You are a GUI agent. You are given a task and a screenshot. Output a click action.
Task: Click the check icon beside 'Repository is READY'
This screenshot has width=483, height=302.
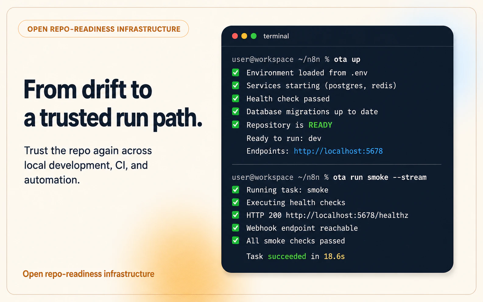tap(235, 125)
